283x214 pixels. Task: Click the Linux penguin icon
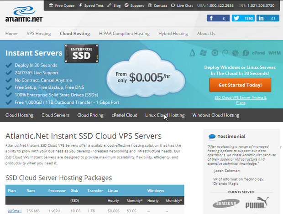point(193,53)
